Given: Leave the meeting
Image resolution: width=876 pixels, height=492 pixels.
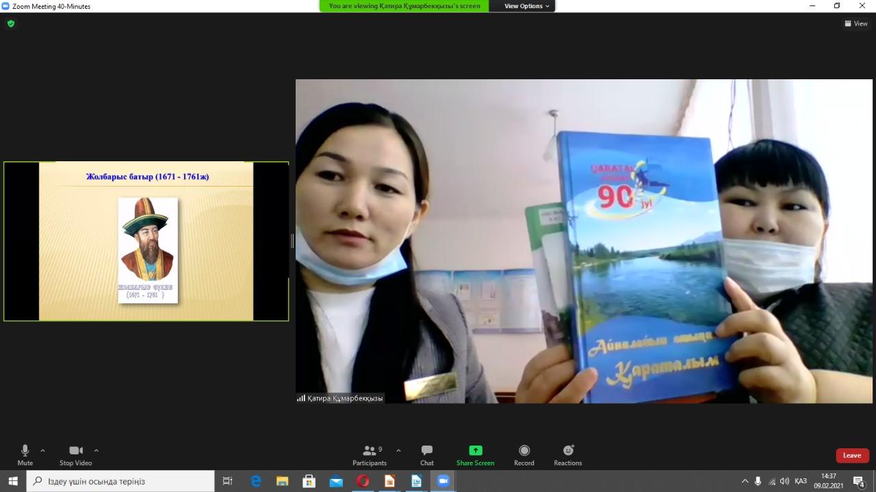Looking at the screenshot, I should 852,456.
